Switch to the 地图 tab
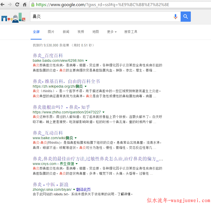Image resolution: width=211 pixels, height=203 pixels. (95, 32)
